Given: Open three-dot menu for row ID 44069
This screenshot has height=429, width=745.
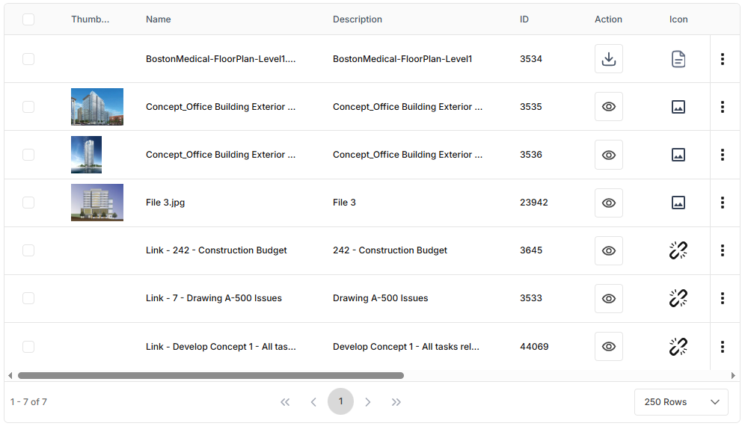Looking at the screenshot, I should click(x=722, y=347).
